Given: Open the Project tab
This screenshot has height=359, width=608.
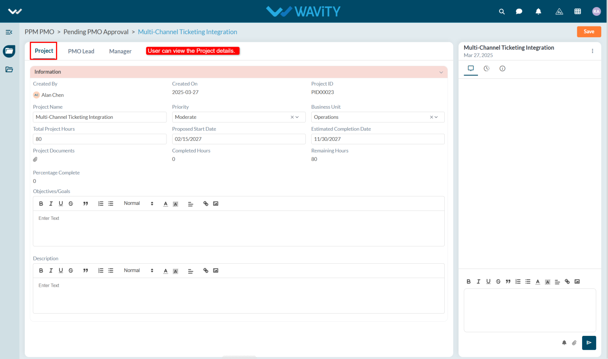Looking at the screenshot, I should [x=44, y=51].
